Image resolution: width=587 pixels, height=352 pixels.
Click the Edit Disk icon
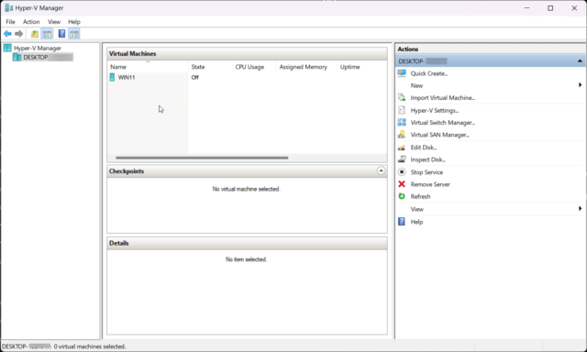pos(402,148)
